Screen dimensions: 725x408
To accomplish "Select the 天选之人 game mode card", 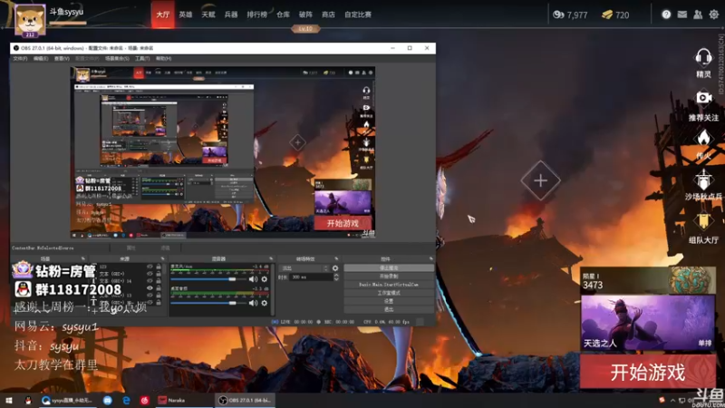I will [x=648, y=323].
